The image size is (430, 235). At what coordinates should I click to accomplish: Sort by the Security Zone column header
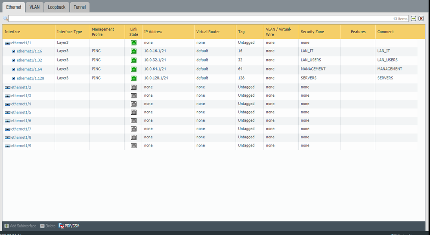coord(312,32)
